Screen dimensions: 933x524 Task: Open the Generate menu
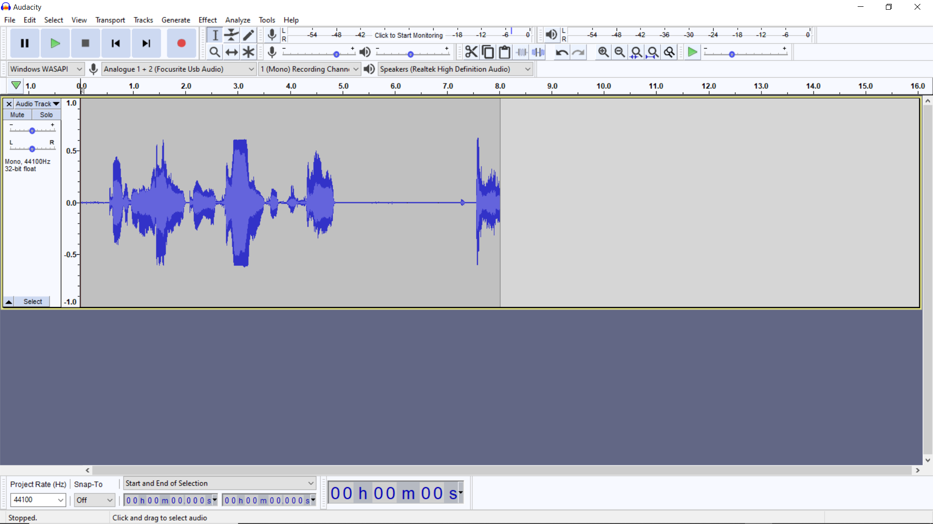pyautogui.click(x=175, y=20)
